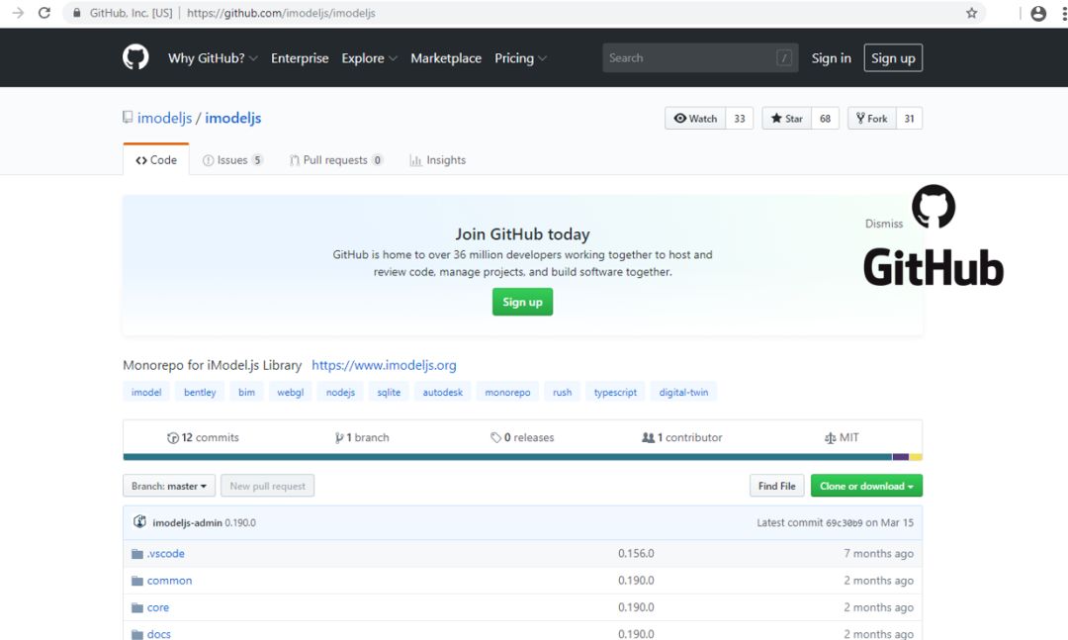The height and width of the screenshot is (640, 1068).
Task: Click the monorepo topic tag
Action: (507, 392)
